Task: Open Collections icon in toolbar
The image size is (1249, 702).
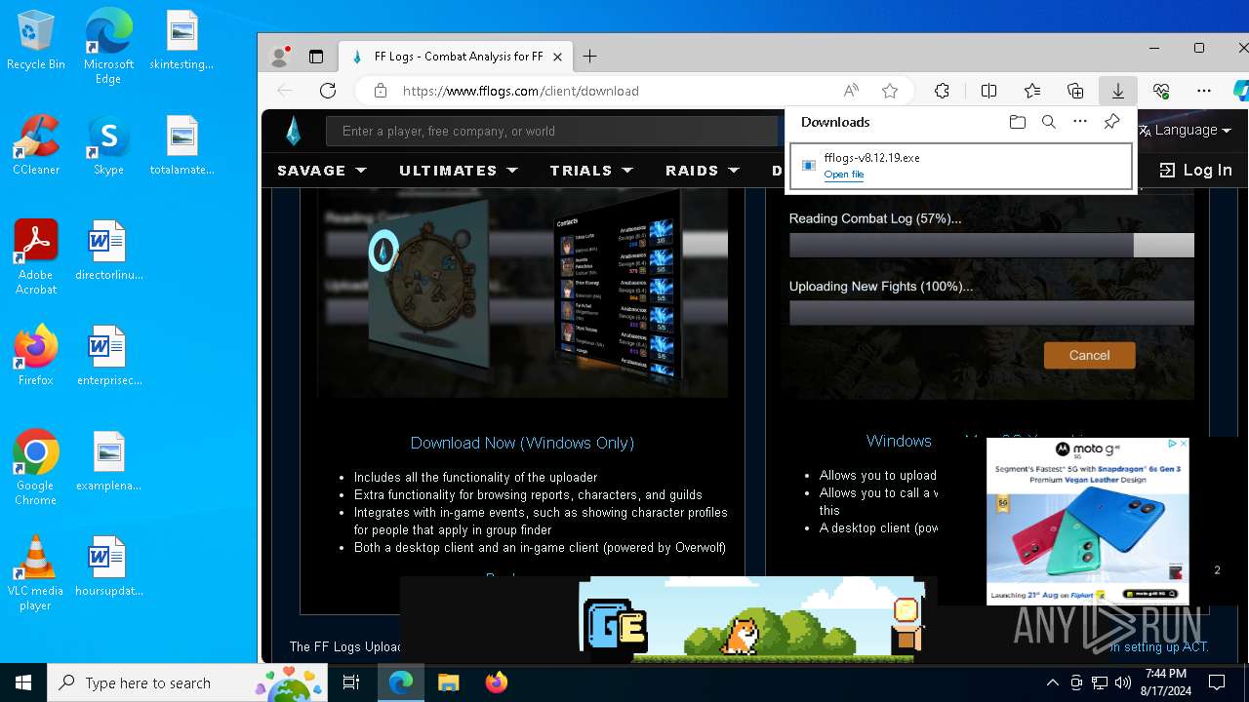Action: 1075,91
